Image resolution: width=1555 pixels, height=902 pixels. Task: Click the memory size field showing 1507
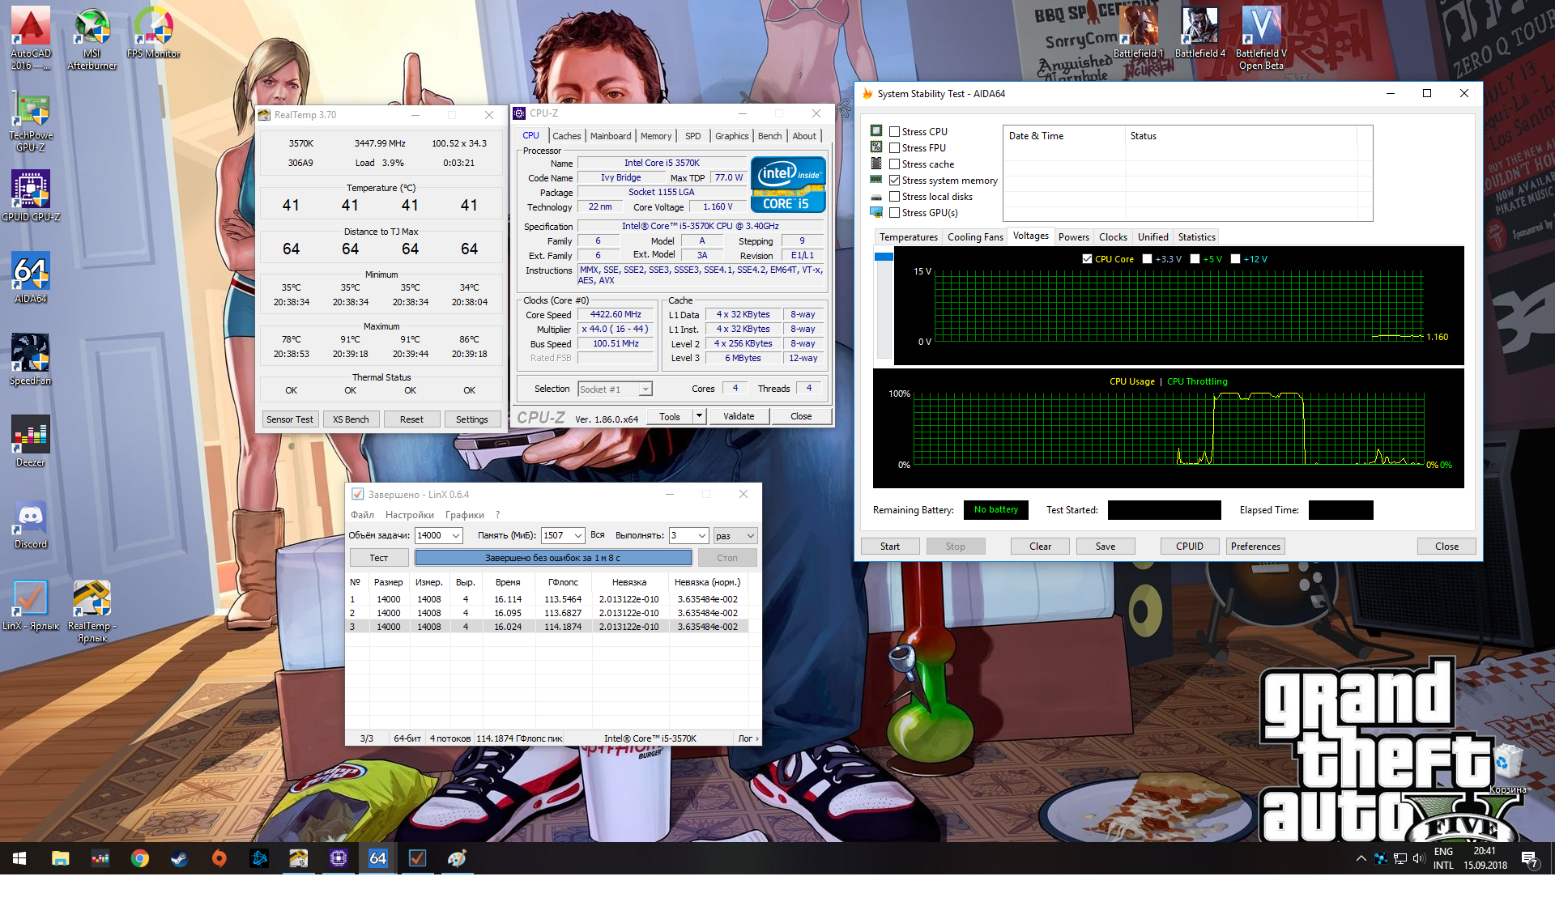(x=556, y=535)
